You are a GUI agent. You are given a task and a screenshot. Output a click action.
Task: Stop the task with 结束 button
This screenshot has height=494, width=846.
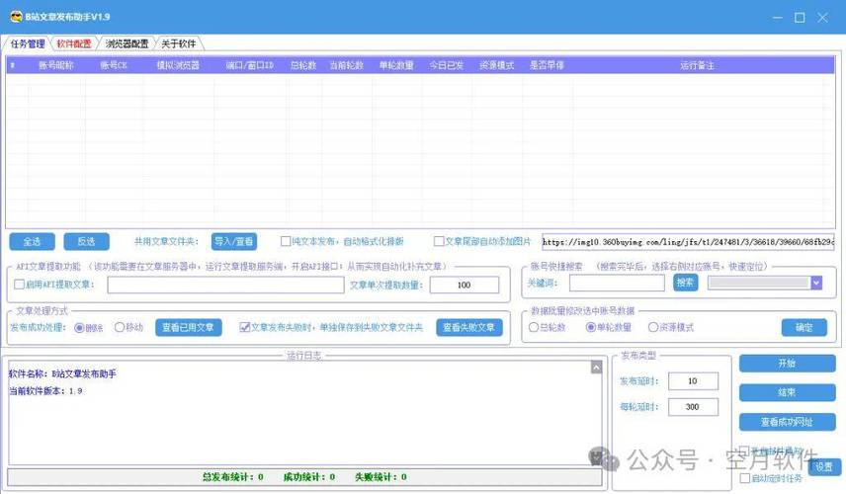(787, 392)
